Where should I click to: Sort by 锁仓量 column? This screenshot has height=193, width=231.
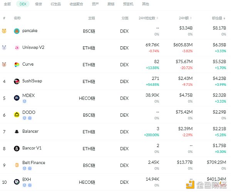click(x=219, y=18)
